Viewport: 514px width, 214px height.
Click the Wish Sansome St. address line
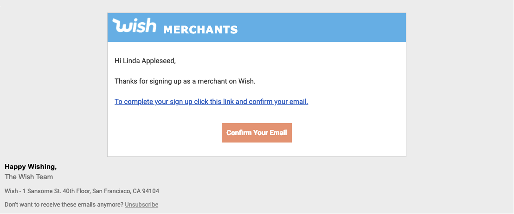[x=82, y=191]
